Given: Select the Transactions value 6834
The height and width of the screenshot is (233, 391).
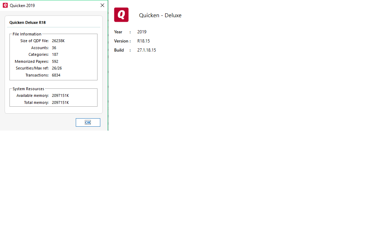Looking at the screenshot, I should (56, 75).
